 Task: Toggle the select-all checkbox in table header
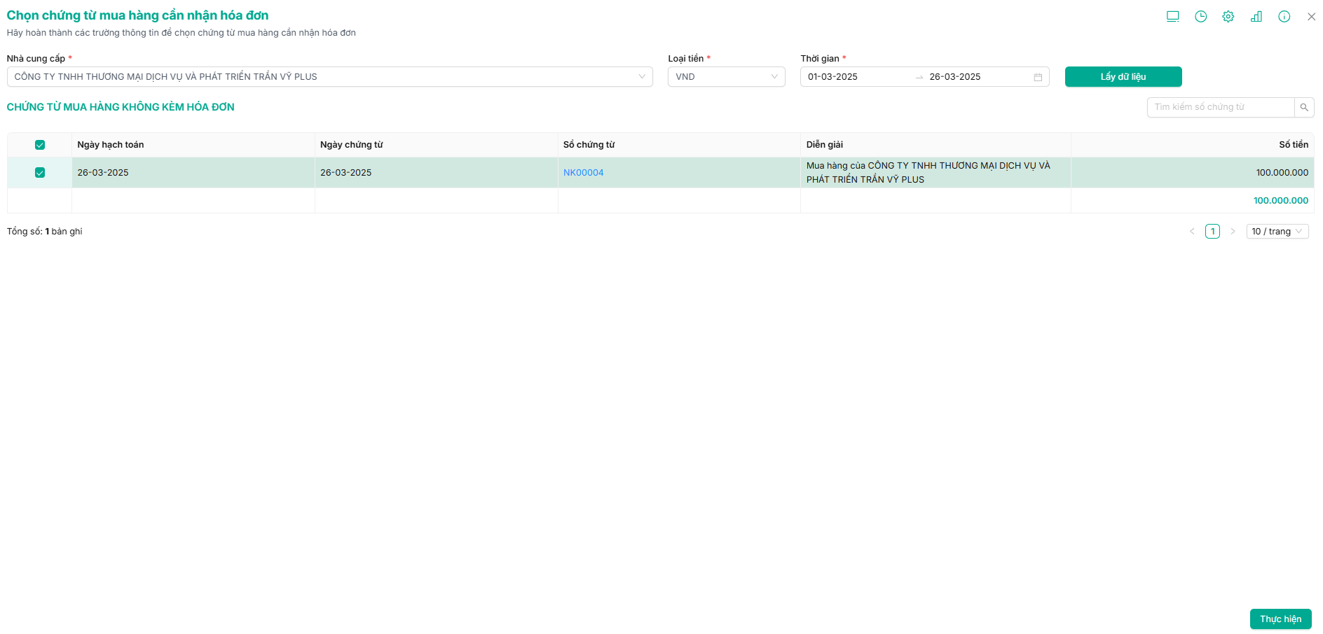pyautogui.click(x=40, y=145)
